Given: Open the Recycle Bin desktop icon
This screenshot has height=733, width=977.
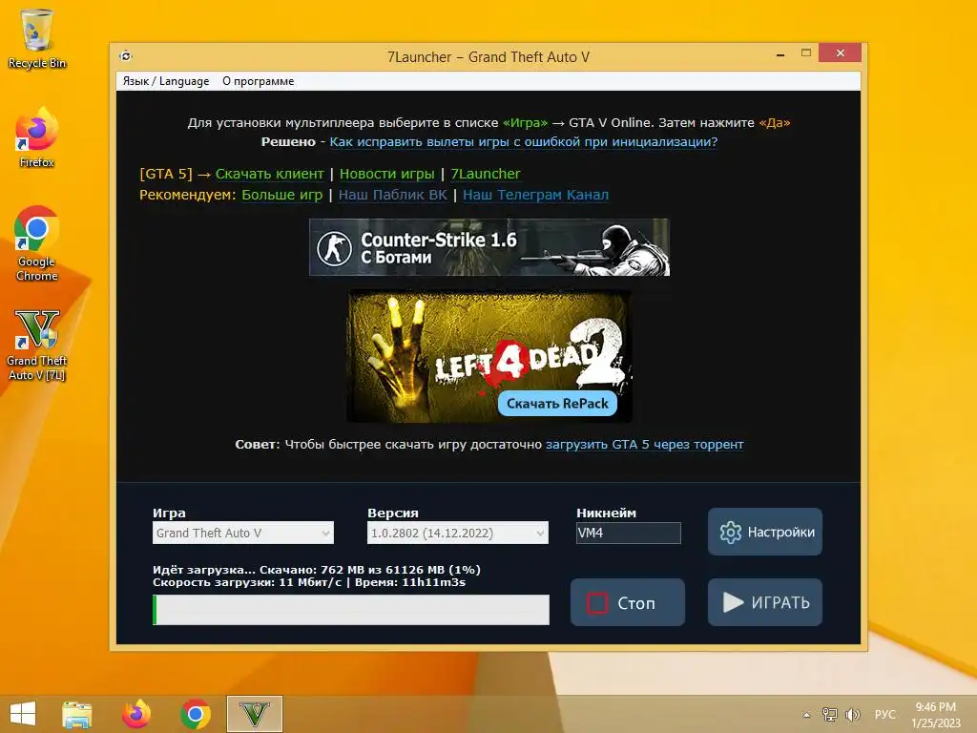Looking at the screenshot, I should [x=37, y=39].
